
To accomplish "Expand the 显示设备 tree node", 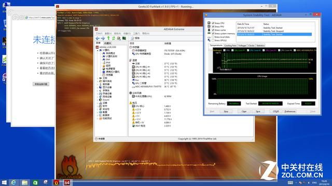I will pos(98,87).
